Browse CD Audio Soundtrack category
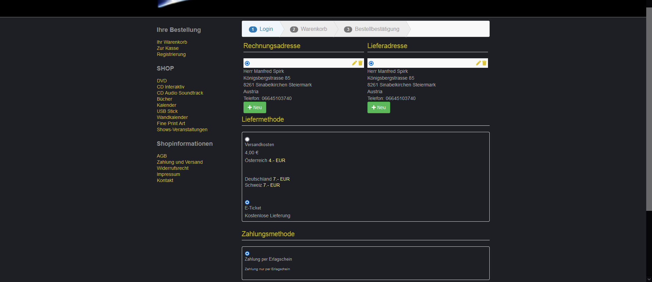The image size is (652, 282). [180, 93]
